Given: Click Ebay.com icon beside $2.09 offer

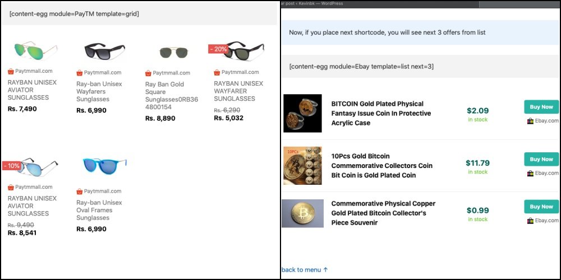Looking at the screenshot, I should 530,120.
